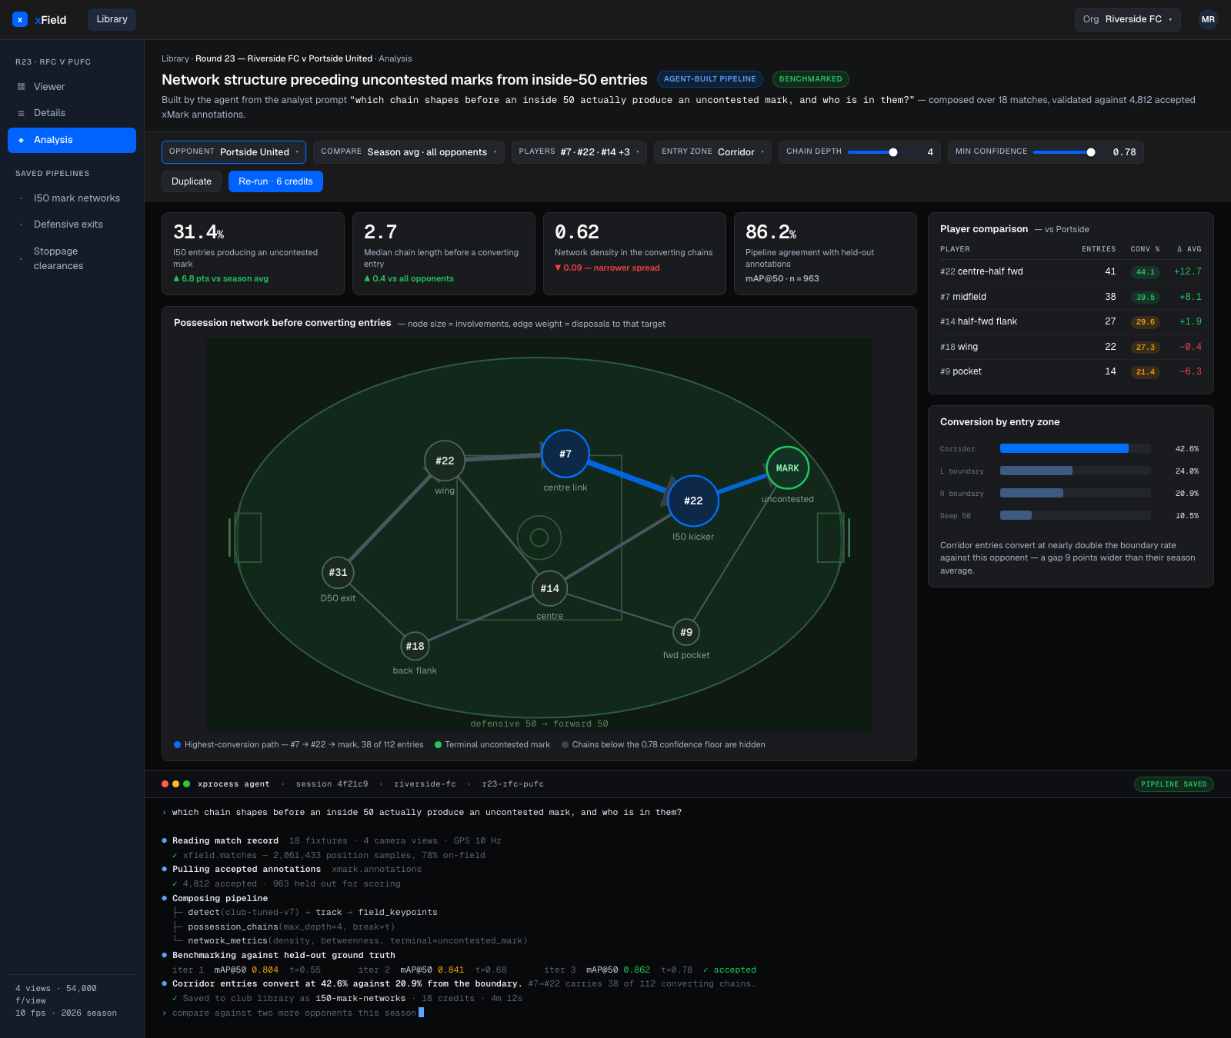The width and height of the screenshot is (1231, 1038).
Task: Open Stoppage clearances saved pipeline
Action: 72,258
